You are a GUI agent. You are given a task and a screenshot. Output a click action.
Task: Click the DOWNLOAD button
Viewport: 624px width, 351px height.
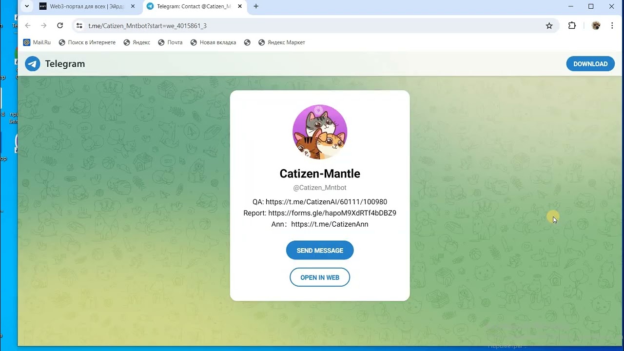pyautogui.click(x=590, y=64)
